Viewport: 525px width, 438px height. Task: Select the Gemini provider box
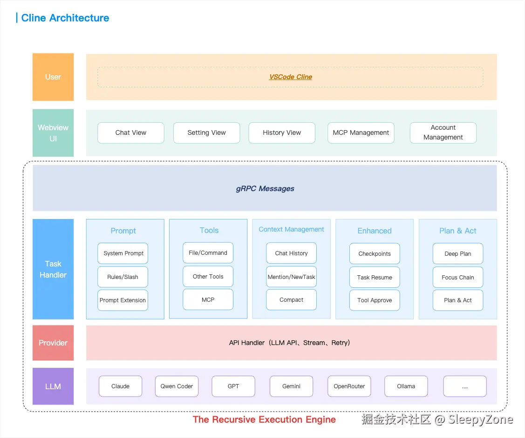(x=291, y=386)
